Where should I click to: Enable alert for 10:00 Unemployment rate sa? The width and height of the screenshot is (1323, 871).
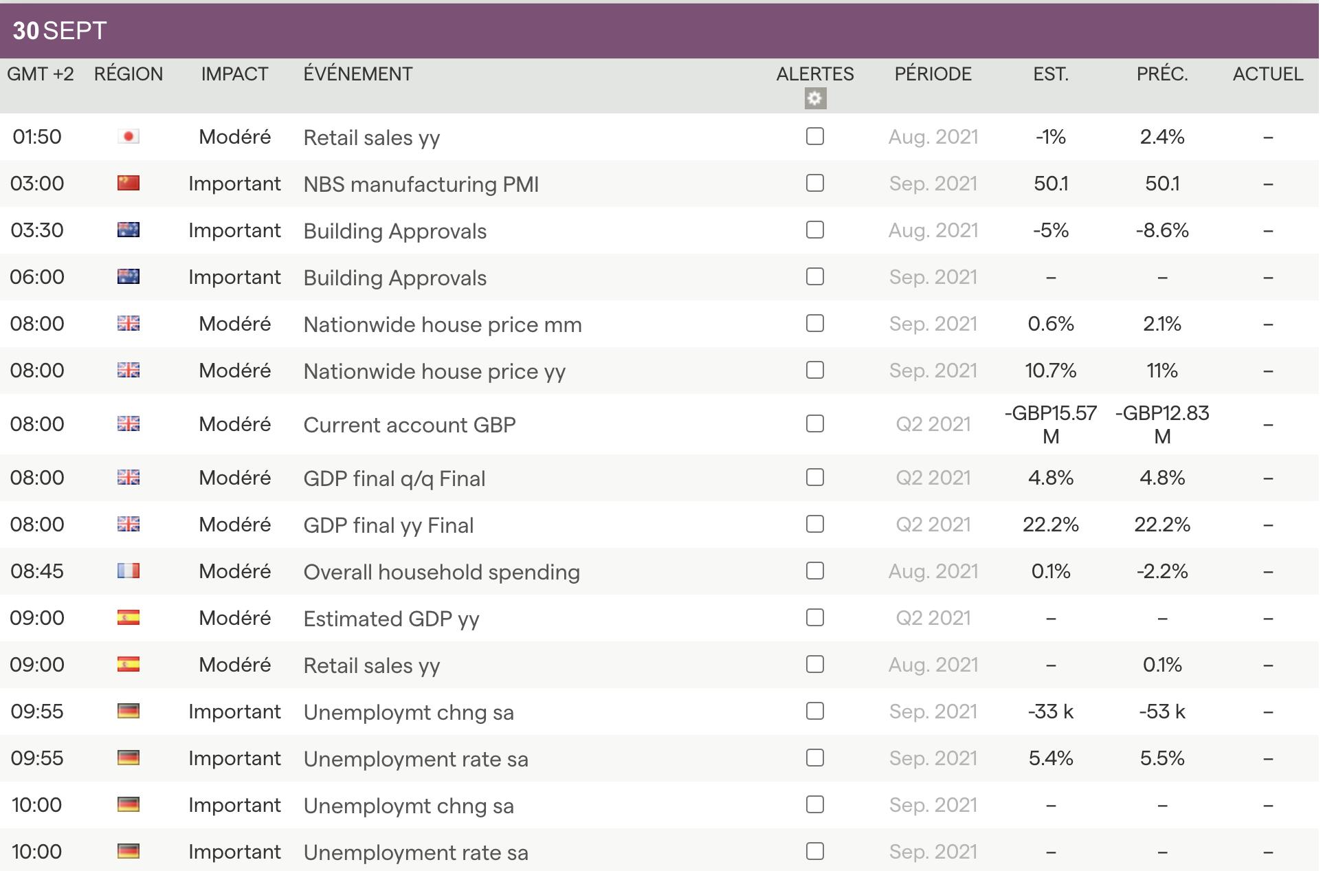click(815, 852)
